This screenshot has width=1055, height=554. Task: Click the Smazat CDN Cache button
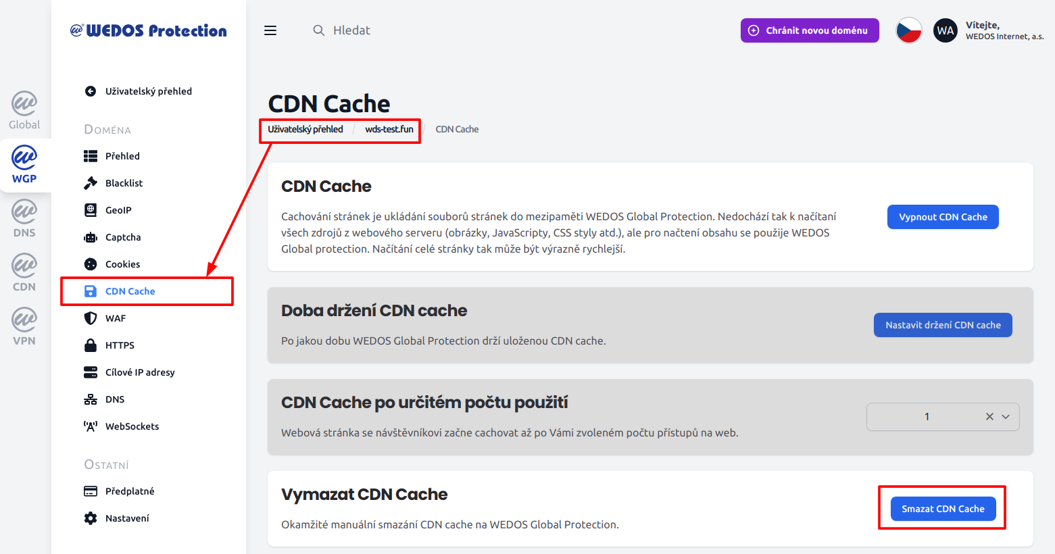coord(943,509)
